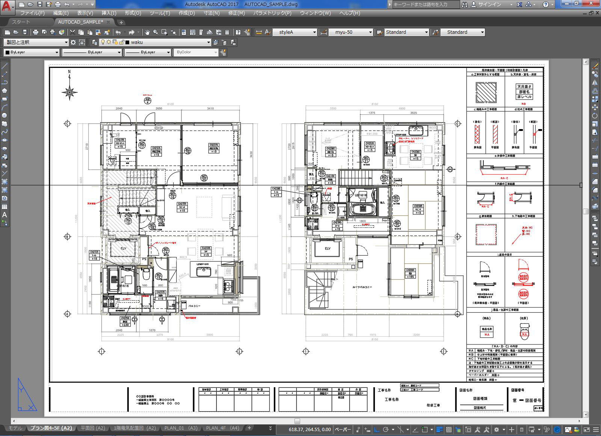601x436 pixels.
Task: Switch to the 平面図 (A2) layout tab
Action: [92, 428]
